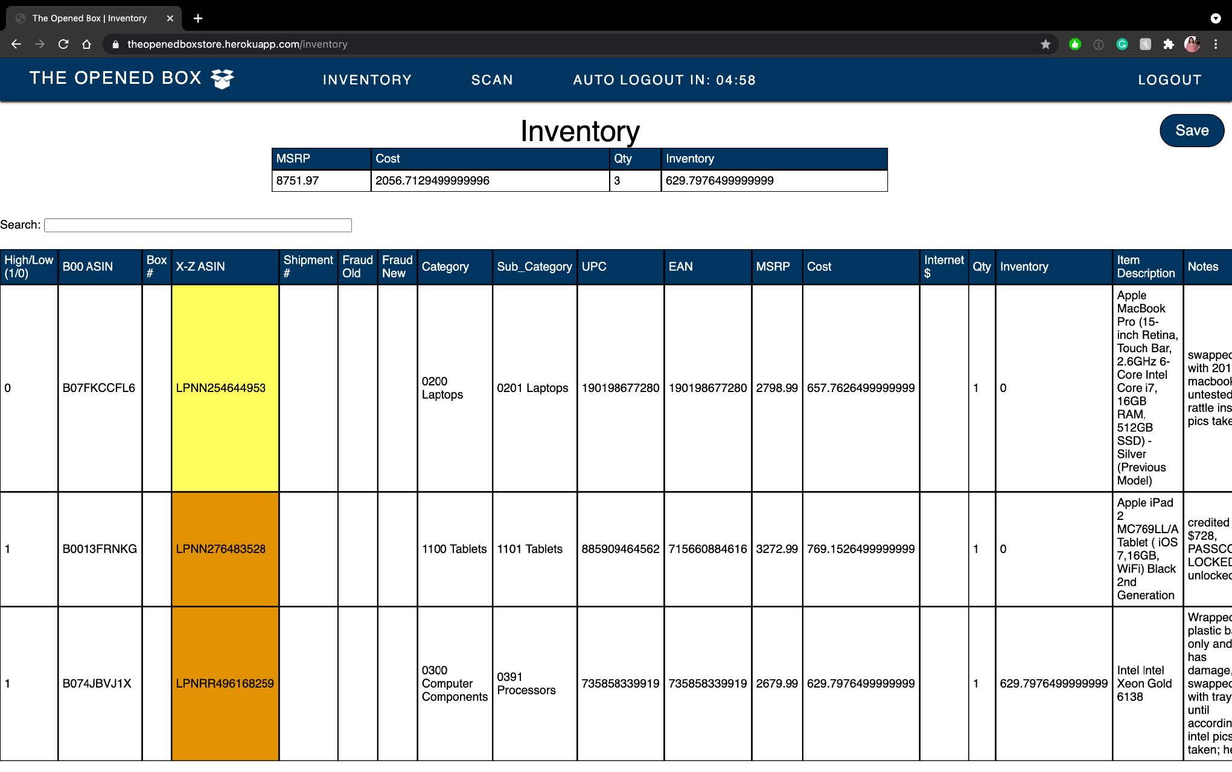This screenshot has width=1232, height=772.
Task: Click the B07FKCCFL6 ASIN cell
Action: click(99, 388)
